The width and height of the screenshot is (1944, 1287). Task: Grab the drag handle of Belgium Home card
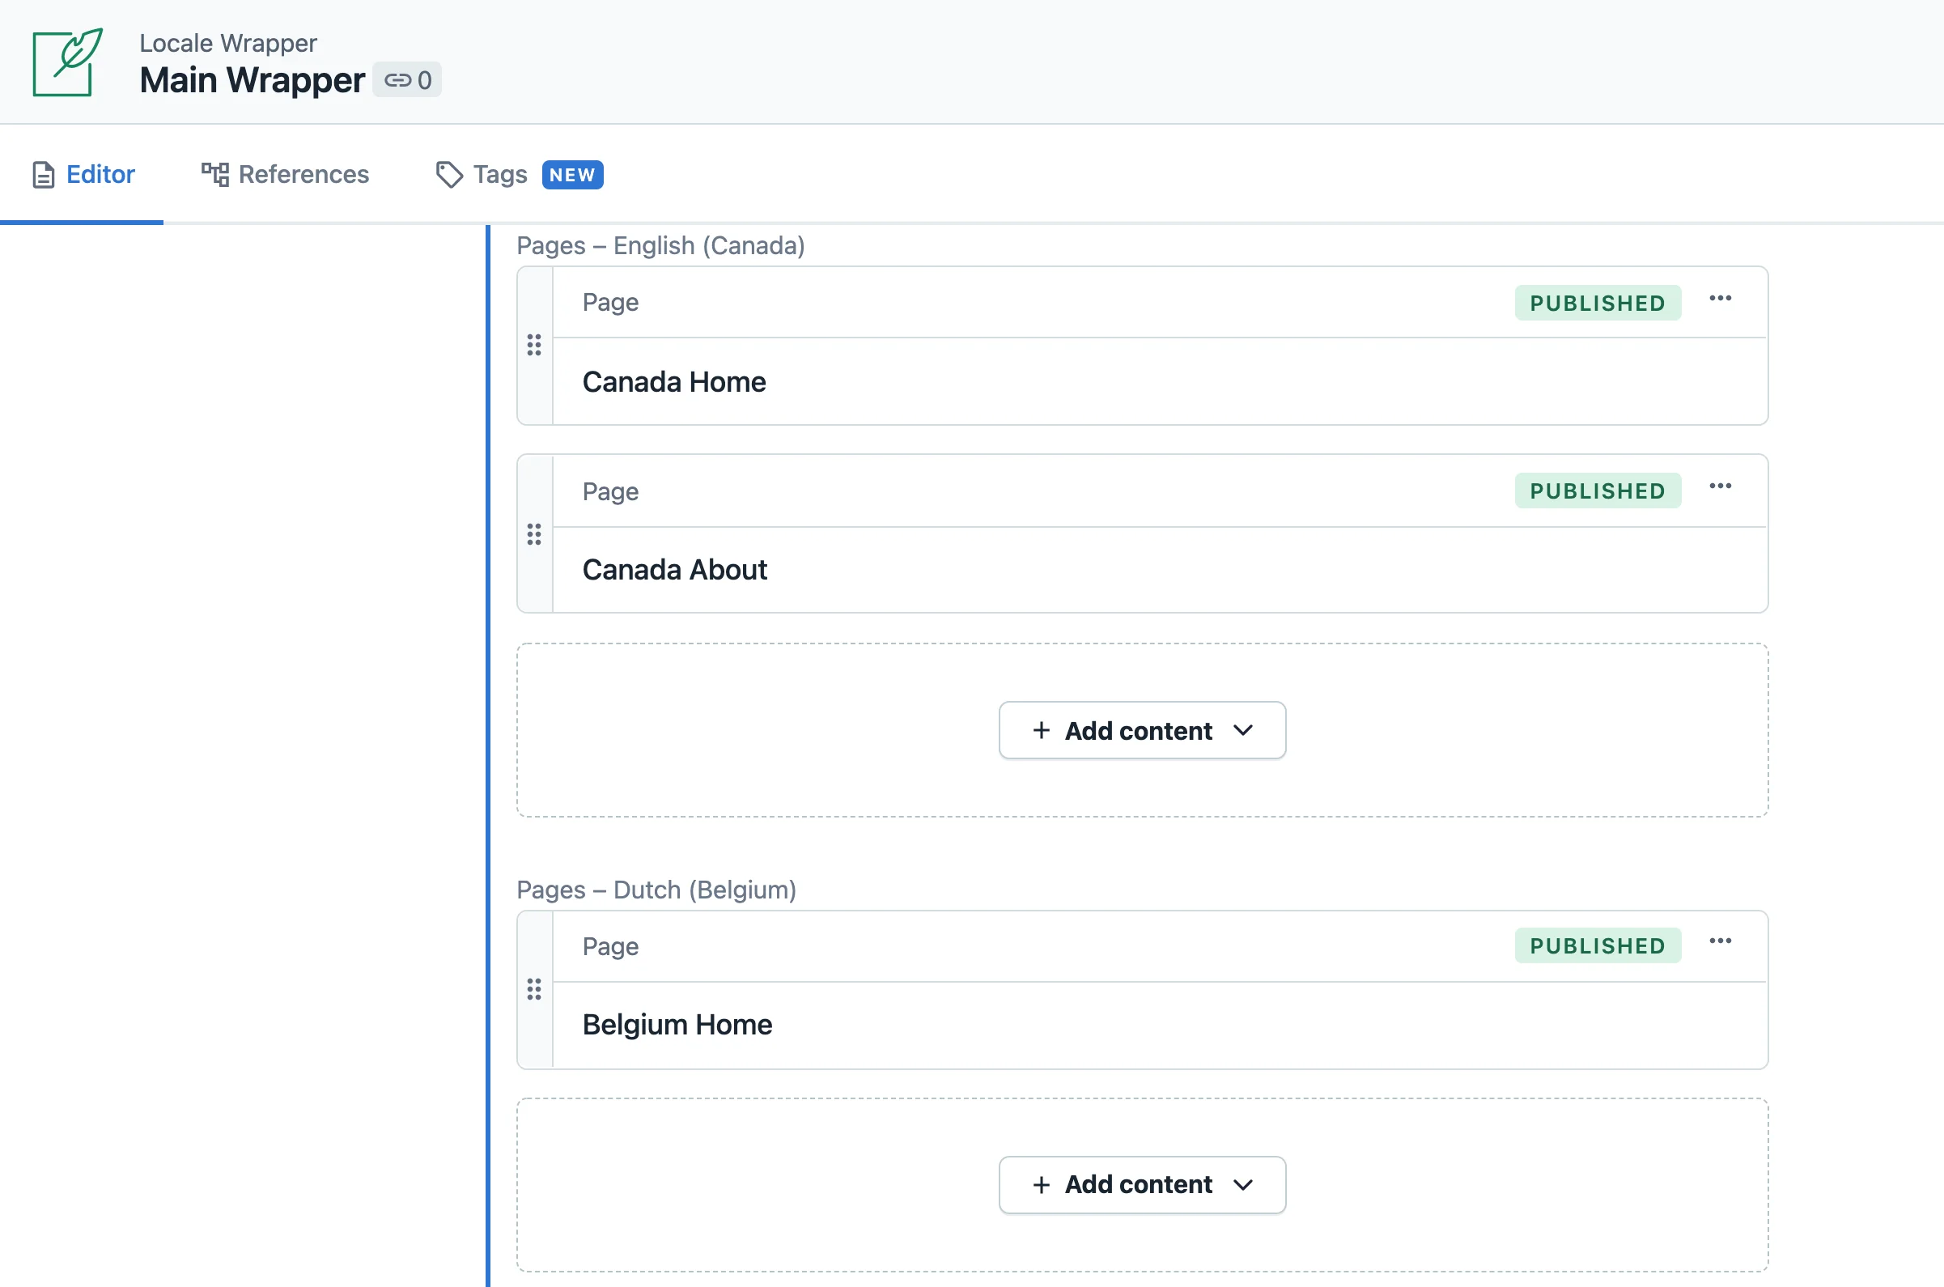coord(534,989)
